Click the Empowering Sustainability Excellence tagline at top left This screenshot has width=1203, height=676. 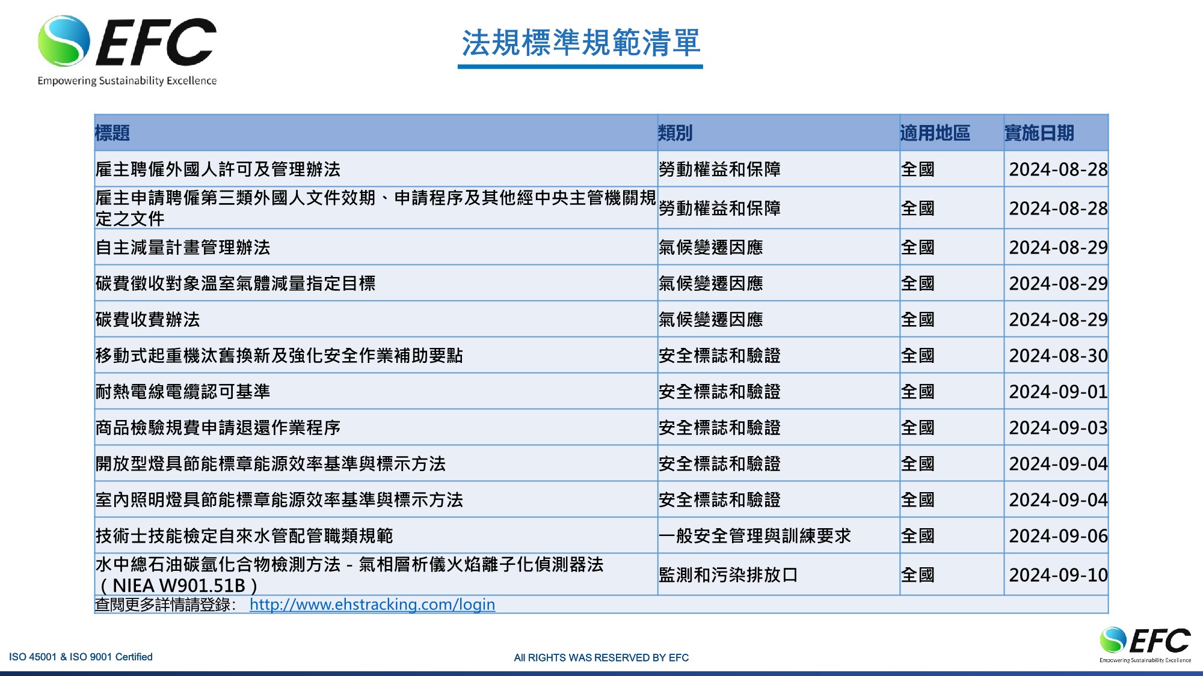tap(127, 81)
